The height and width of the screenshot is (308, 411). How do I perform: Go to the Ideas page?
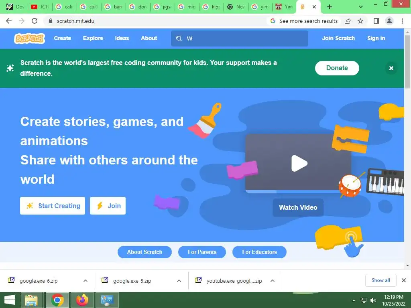point(122,38)
